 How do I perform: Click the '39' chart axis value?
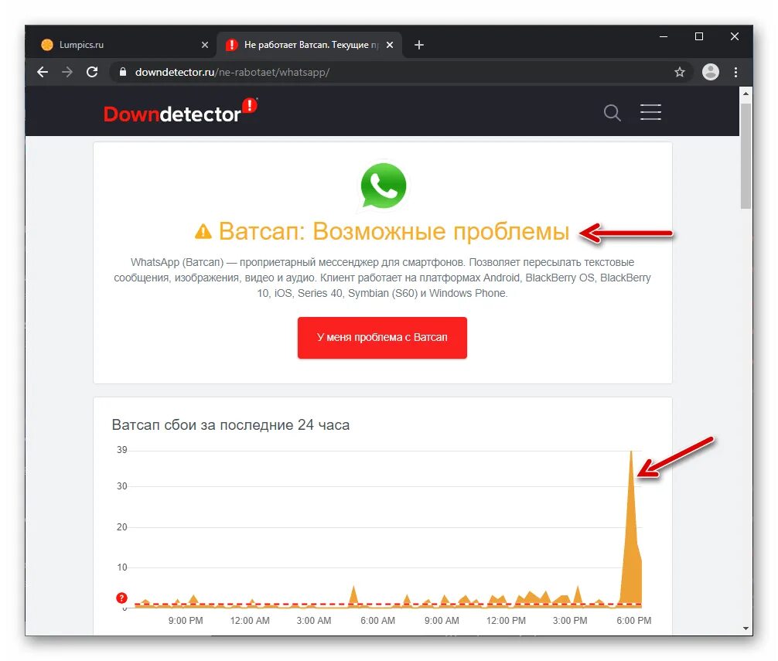point(122,450)
